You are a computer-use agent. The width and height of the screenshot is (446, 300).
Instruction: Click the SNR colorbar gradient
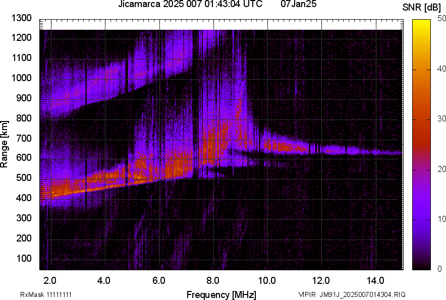click(421, 145)
